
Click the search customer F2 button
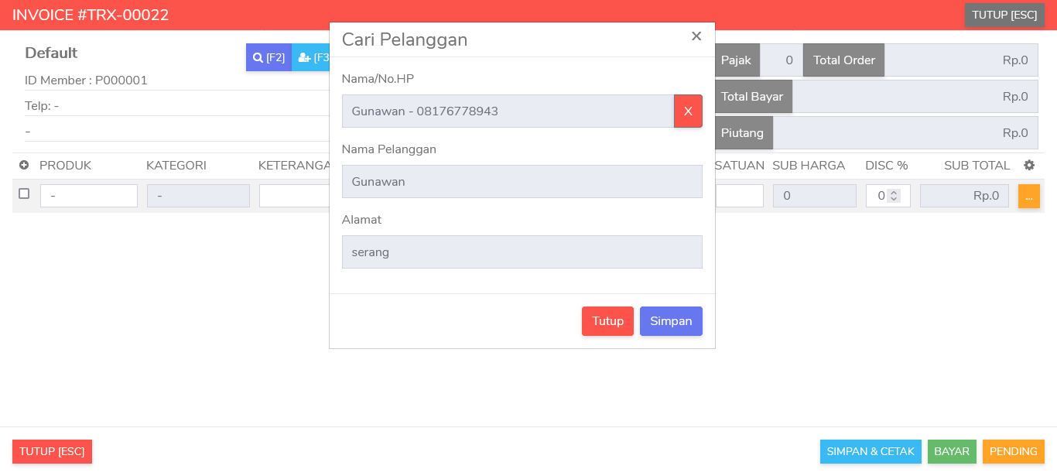click(x=269, y=57)
